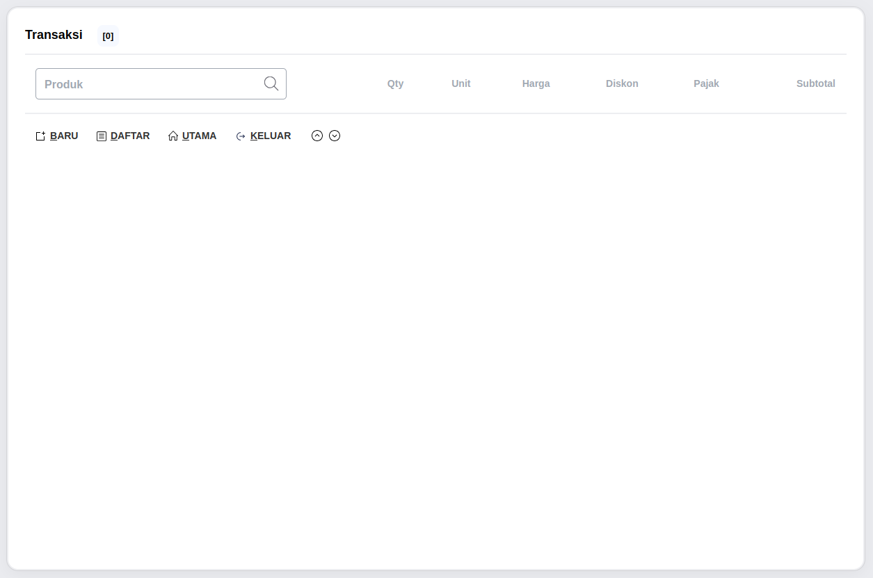The height and width of the screenshot is (578, 873).
Task: Click the Diskon column header
Action: [x=622, y=83]
